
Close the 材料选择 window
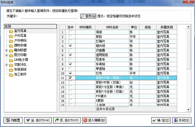pos(189,1)
